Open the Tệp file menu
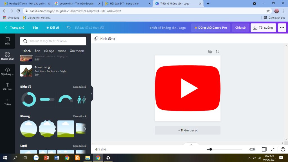The width and height of the screenshot is (288, 162). [35, 28]
